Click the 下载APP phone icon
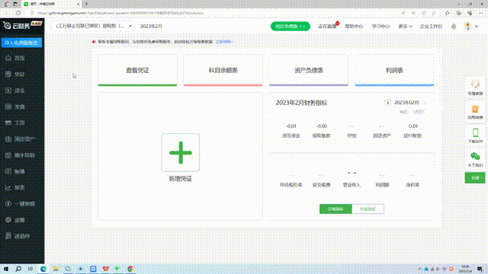The width and height of the screenshot is (488, 274). click(x=475, y=132)
